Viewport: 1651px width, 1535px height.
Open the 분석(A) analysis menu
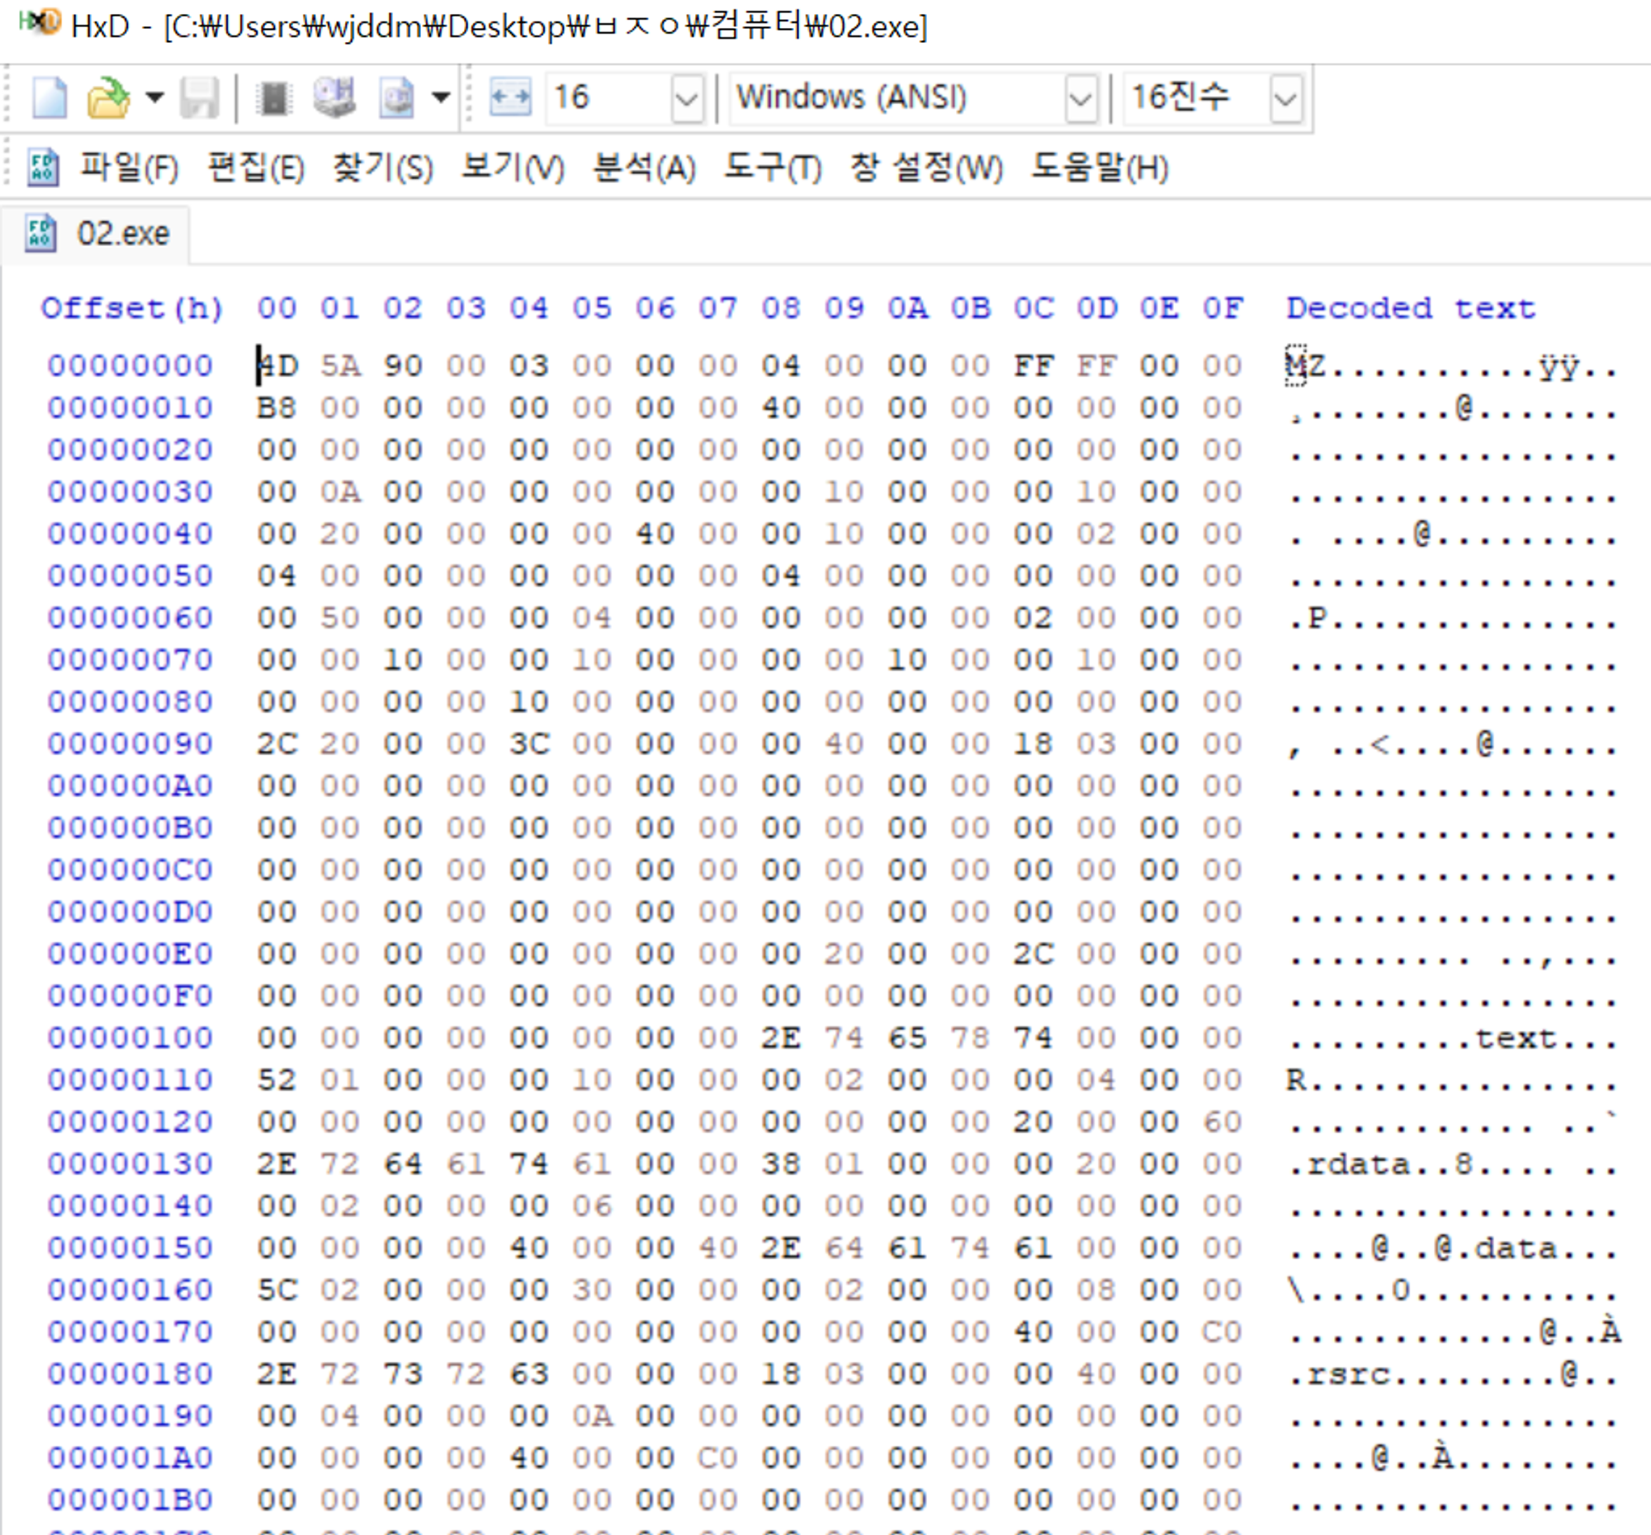pos(644,168)
